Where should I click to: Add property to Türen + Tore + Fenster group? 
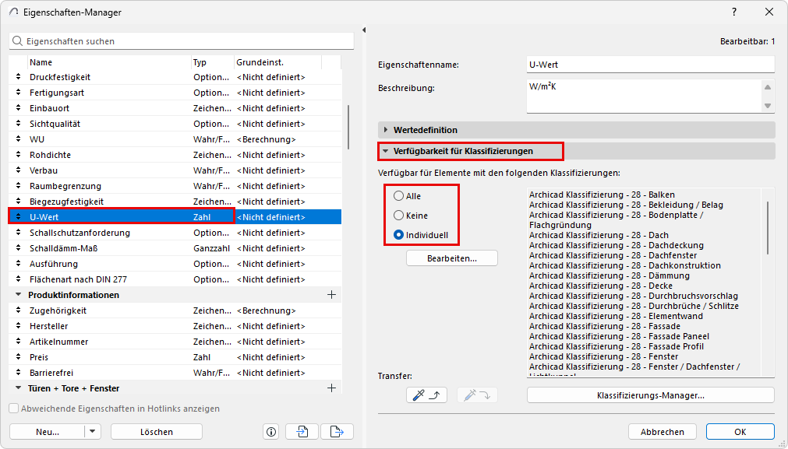click(x=331, y=388)
